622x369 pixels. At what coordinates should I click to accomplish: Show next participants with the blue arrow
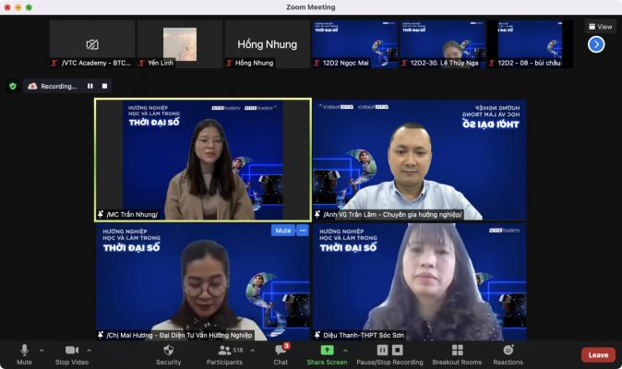click(595, 44)
